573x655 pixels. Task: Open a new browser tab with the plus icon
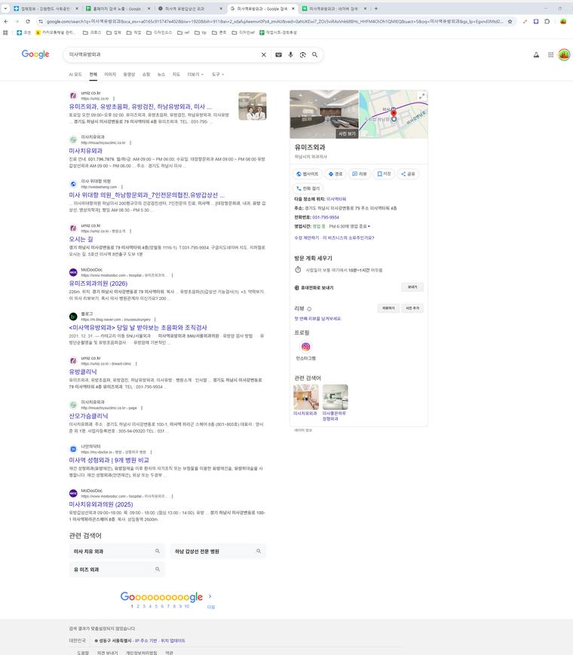375,8
